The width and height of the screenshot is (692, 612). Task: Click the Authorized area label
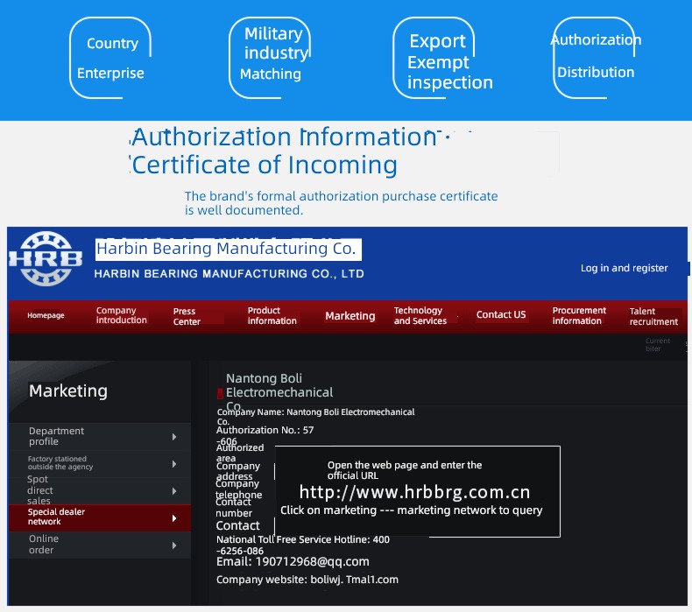tap(240, 453)
